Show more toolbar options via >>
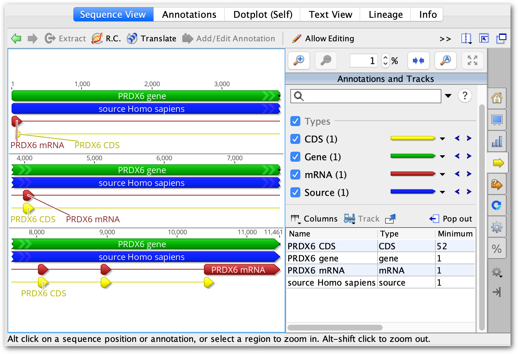The height and width of the screenshot is (354, 518). coord(445,39)
